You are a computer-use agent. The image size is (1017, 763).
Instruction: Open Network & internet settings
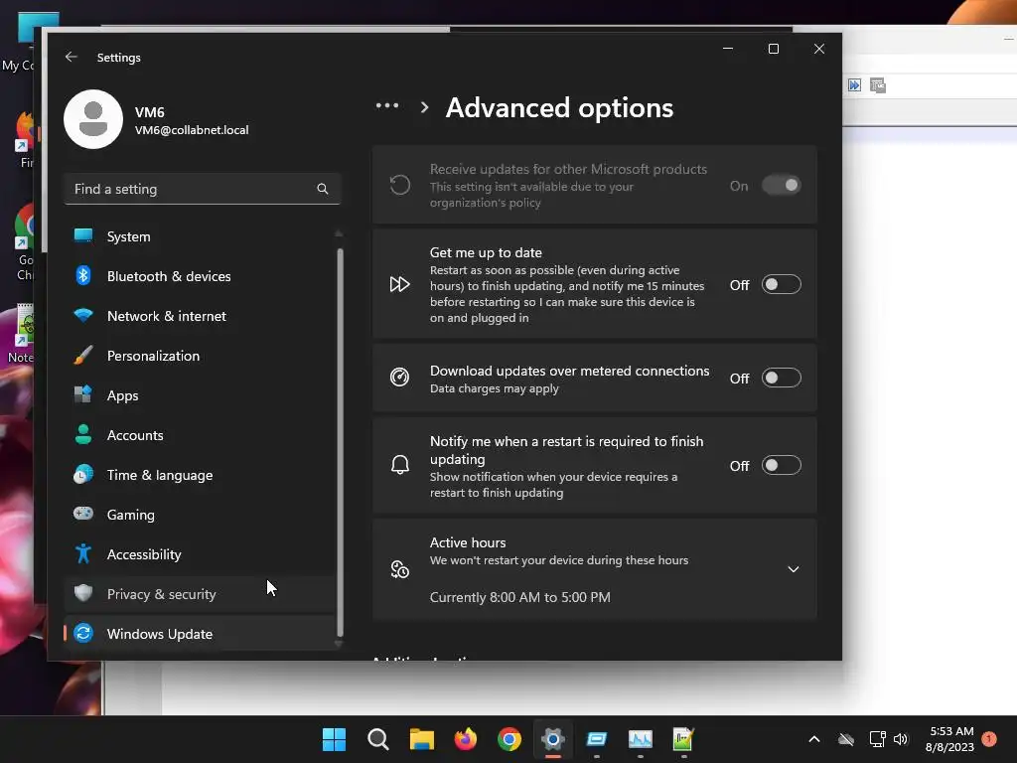coord(200,316)
